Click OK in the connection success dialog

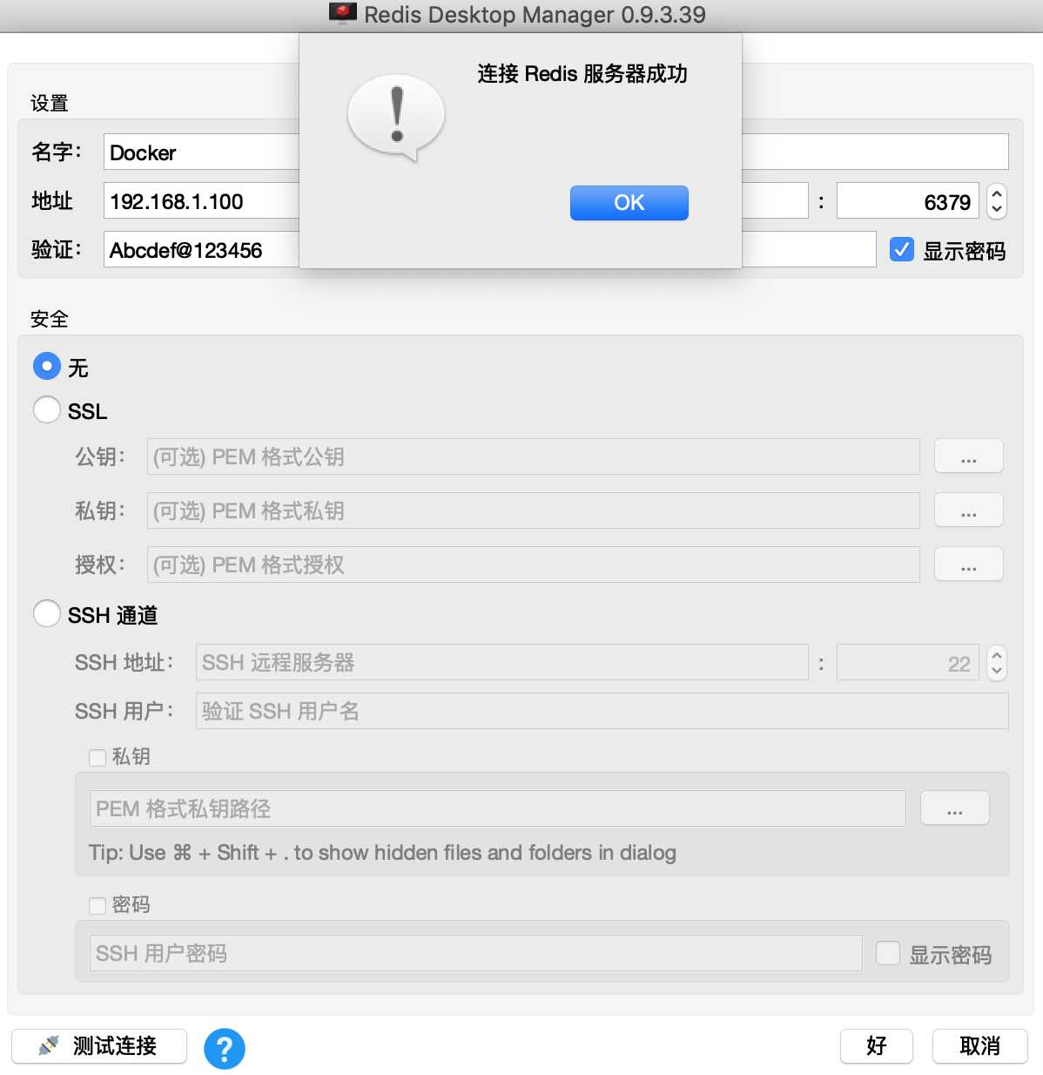629,202
